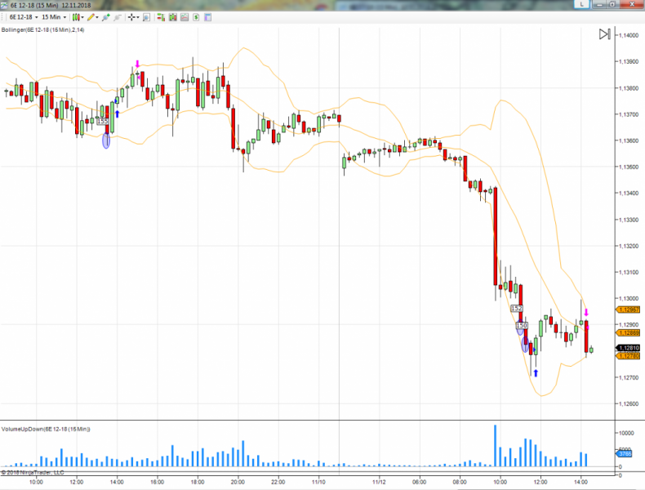
Task: Select the Bollinger indicator label
Action: [x=42, y=30]
